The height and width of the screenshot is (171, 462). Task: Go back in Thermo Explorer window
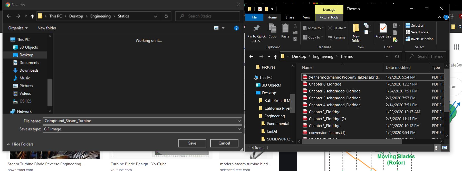click(252, 56)
